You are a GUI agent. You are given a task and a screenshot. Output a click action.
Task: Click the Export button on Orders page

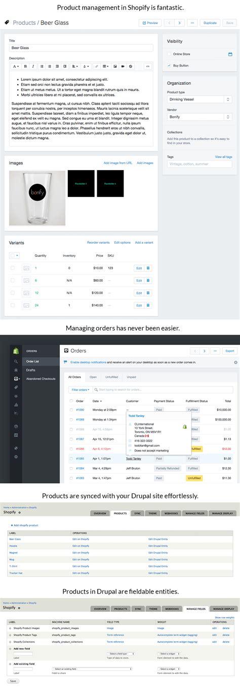coord(230,351)
